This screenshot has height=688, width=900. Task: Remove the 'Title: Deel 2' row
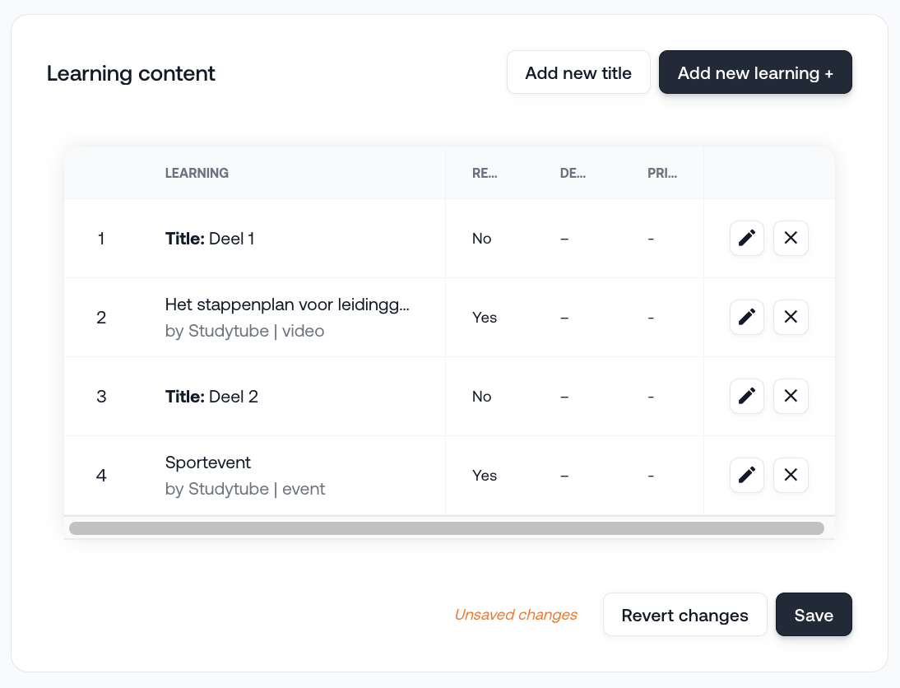[x=791, y=397]
